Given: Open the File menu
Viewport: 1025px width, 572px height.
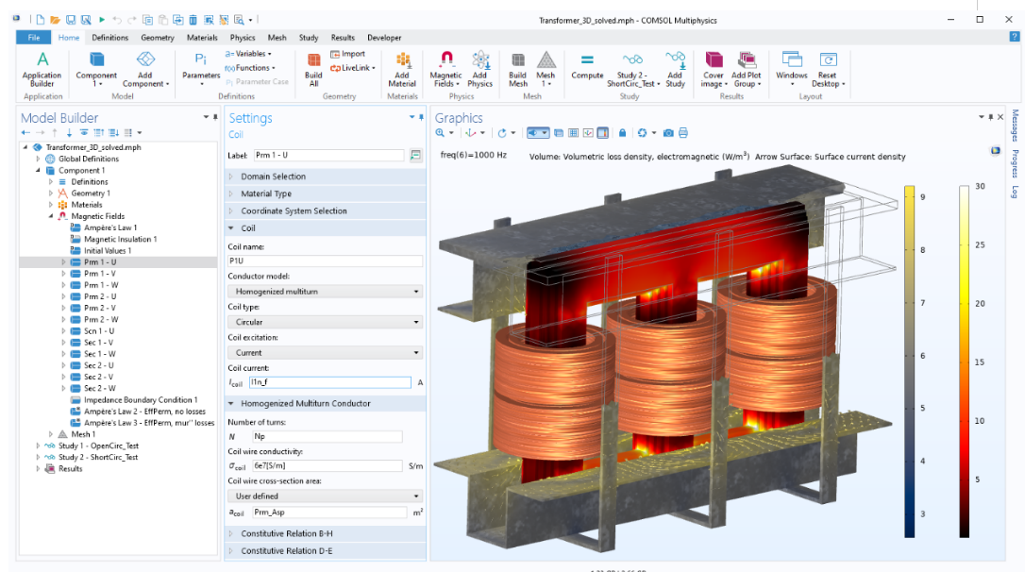Looking at the screenshot, I should (x=34, y=37).
